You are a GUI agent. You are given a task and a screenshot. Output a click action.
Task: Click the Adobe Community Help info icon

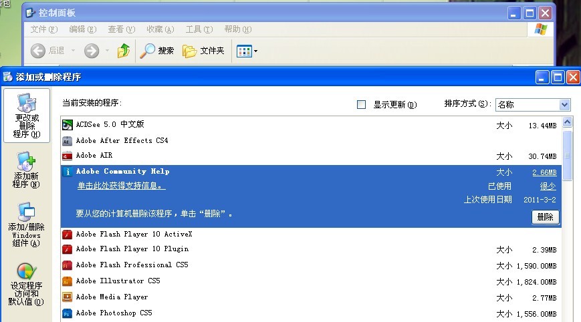[67, 172]
